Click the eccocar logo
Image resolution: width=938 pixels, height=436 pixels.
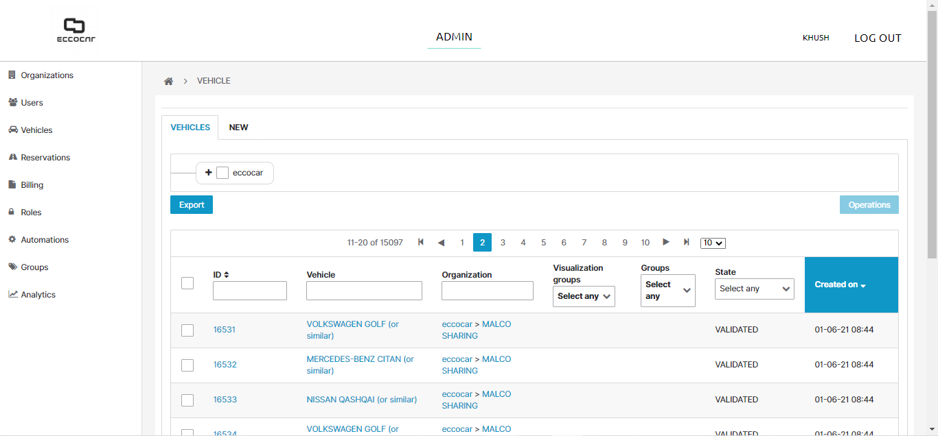click(x=76, y=31)
